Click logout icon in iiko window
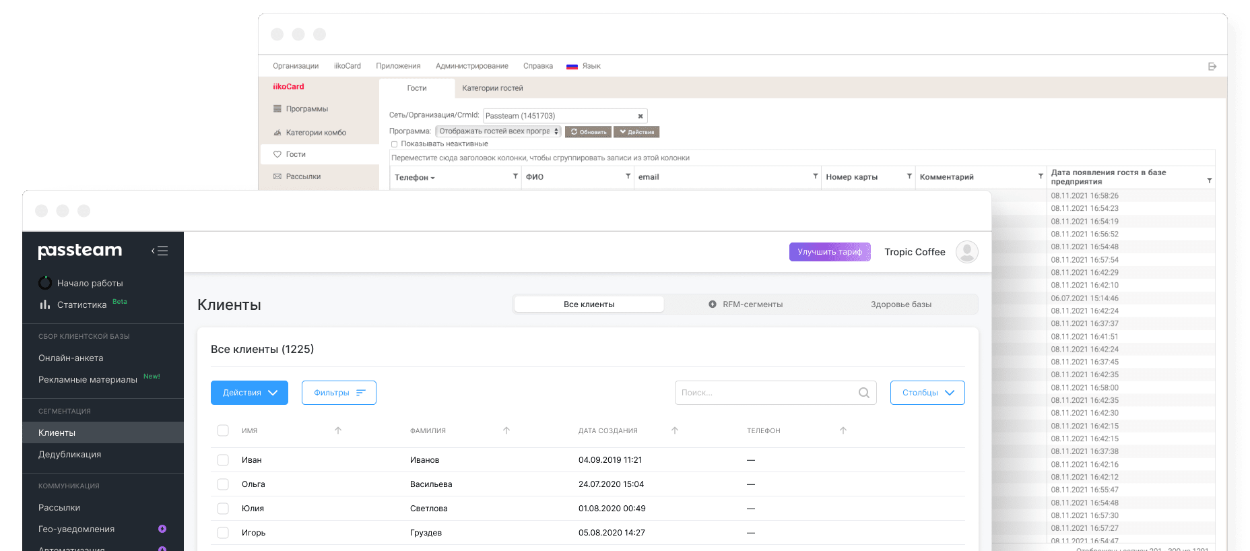 (x=1212, y=66)
